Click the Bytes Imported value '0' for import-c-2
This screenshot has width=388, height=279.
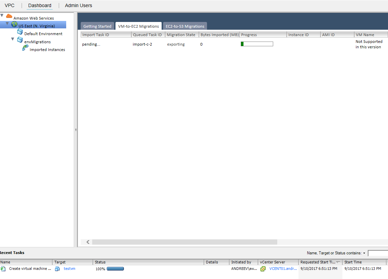201,44
